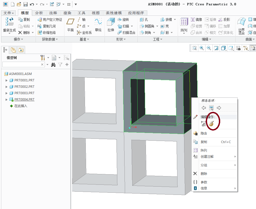Expand the PRT0002.PRT tree node

click(6, 87)
